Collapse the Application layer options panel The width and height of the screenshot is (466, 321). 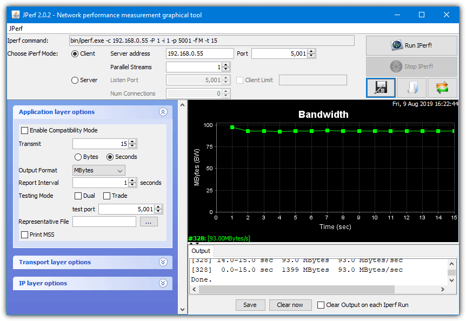click(x=163, y=112)
